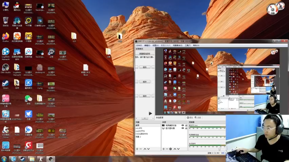The image size is (289, 162).
Task: Move the selected source up
Action: [175, 149]
